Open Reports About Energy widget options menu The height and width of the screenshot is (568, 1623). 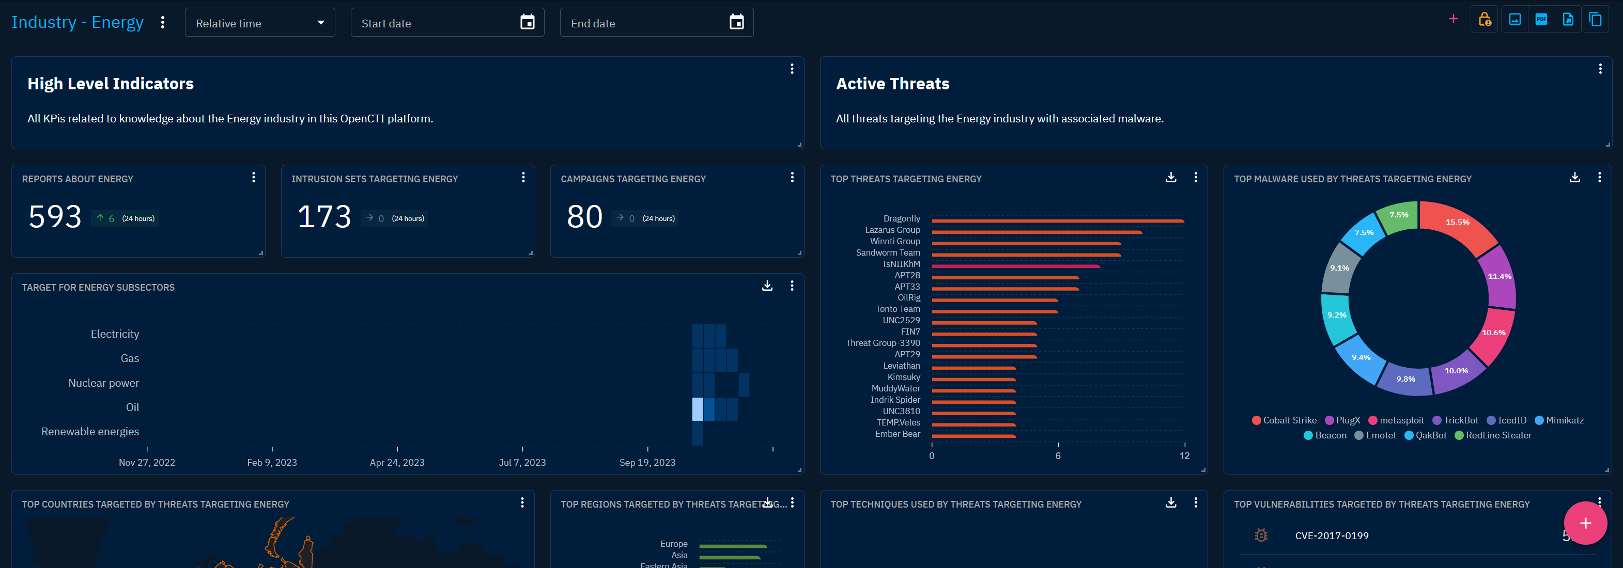[253, 178]
